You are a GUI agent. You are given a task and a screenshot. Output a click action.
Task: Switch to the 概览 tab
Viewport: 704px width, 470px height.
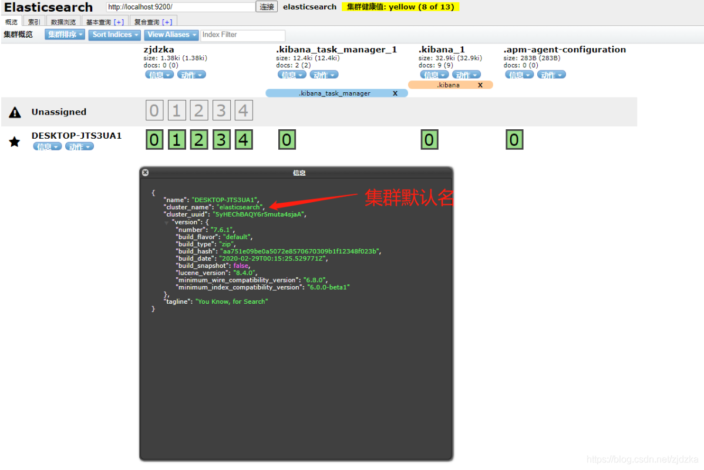click(11, 22)
